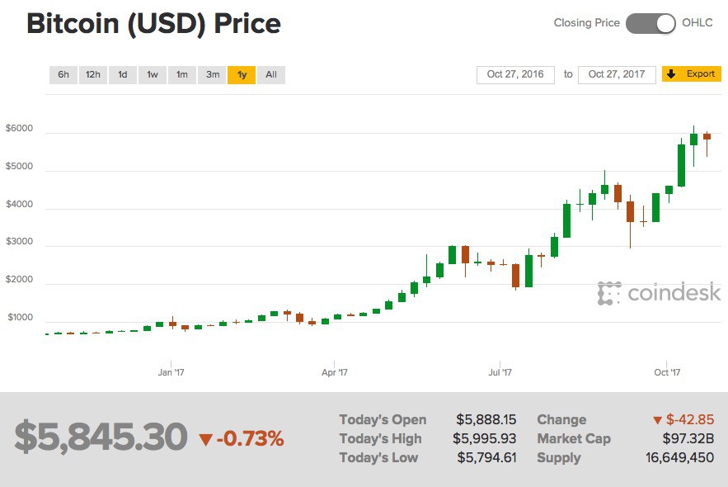728x487 pixels.
Task: Click the latest red candlestick on the chart
Action: click(x=707, y=136)
